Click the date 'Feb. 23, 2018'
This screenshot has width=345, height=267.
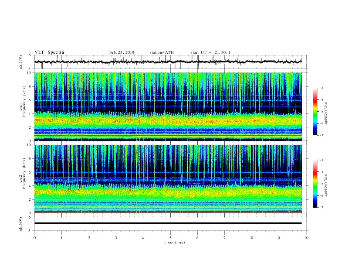(122, 52)
